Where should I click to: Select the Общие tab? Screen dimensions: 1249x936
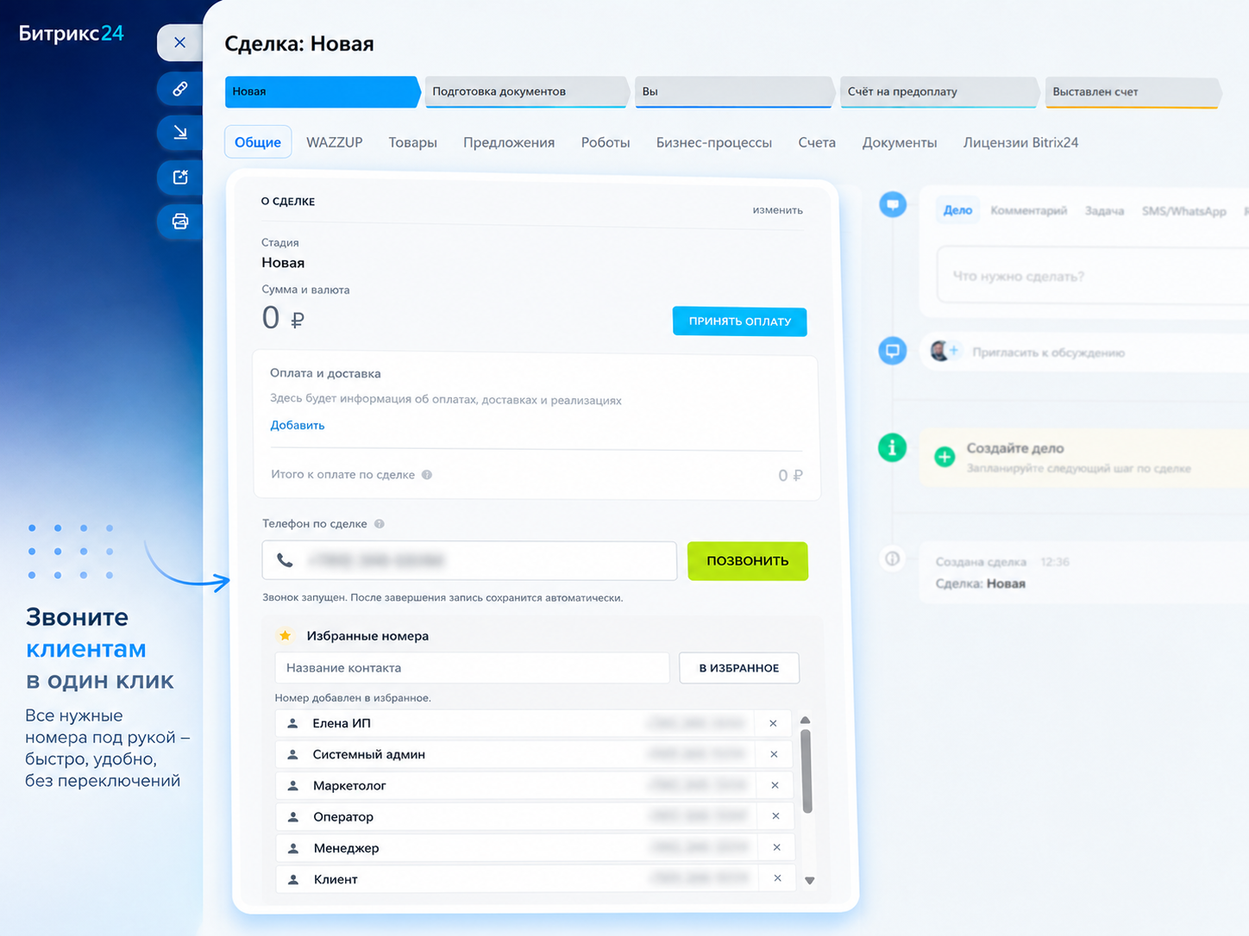tap(258, 142)
